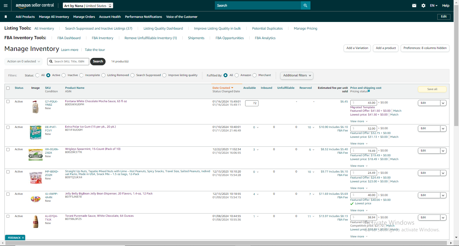459x246 pixels.
Task: Click the Help link in top bar
Action: tap(446, 5)
